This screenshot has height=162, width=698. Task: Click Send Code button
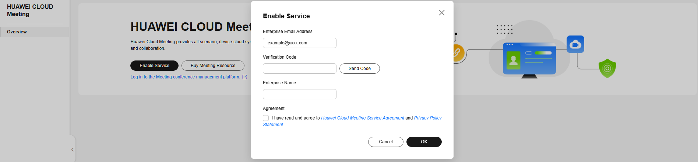coord(360,69)
